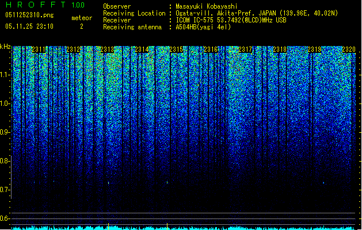Click the 2318 time axis label
This screenshot has height=230, width=362.
pyautogui.click(x=280, y=49)
